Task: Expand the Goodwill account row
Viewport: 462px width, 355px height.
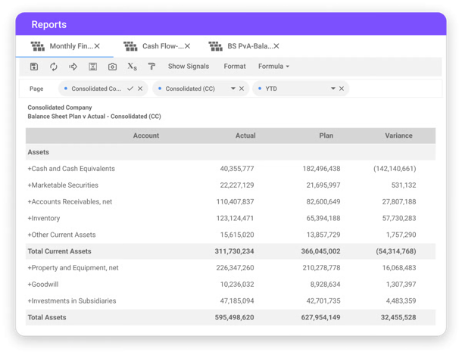Action: coord(30,285)
